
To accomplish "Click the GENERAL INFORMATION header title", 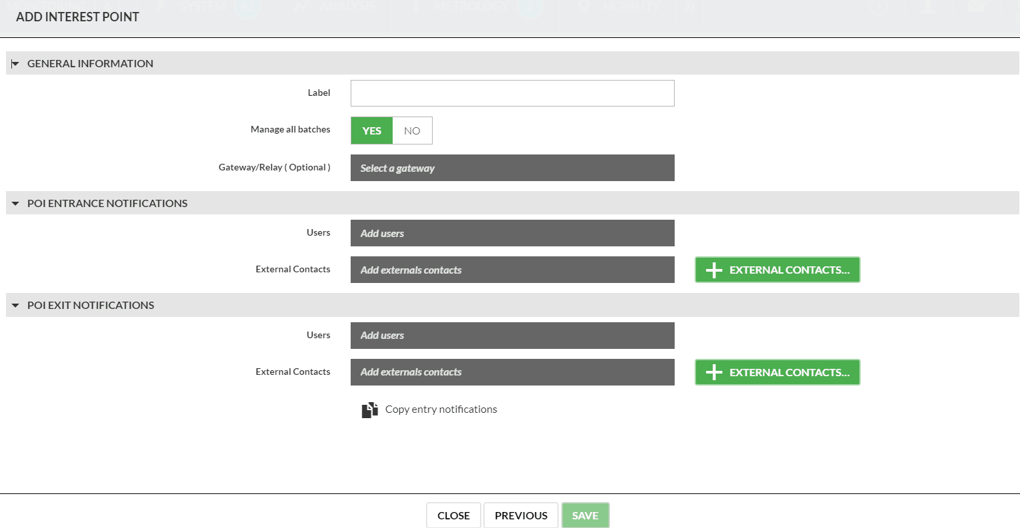I will [x=90, y=64].
